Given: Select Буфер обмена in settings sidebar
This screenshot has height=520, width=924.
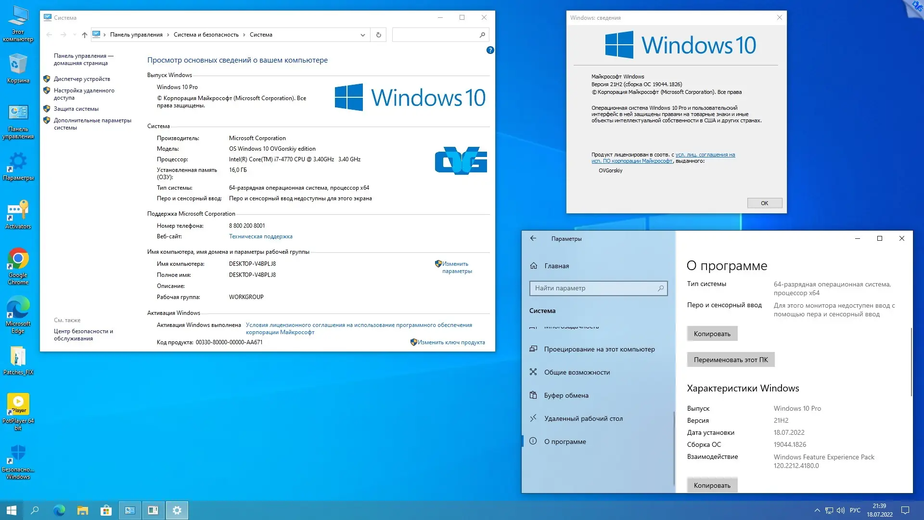Looking at the screenshot, I should pos(566,395).
